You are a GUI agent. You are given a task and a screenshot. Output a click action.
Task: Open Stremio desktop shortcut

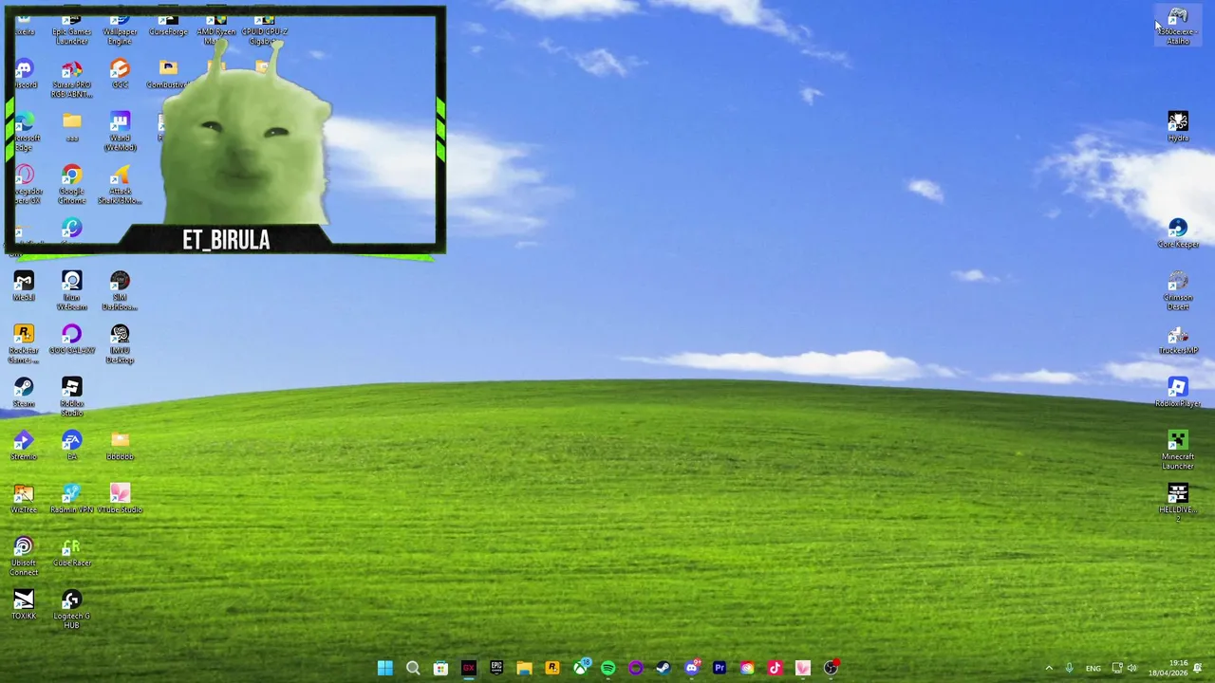click(24, 446)
